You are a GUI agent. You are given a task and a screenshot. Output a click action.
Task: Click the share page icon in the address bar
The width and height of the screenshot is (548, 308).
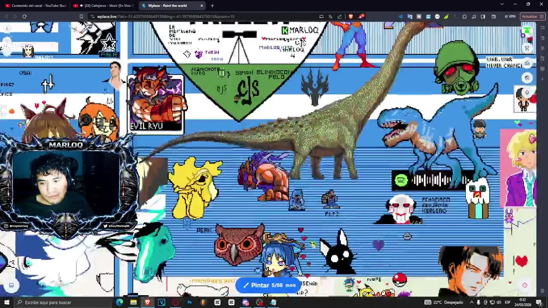(x=340, y=17)
